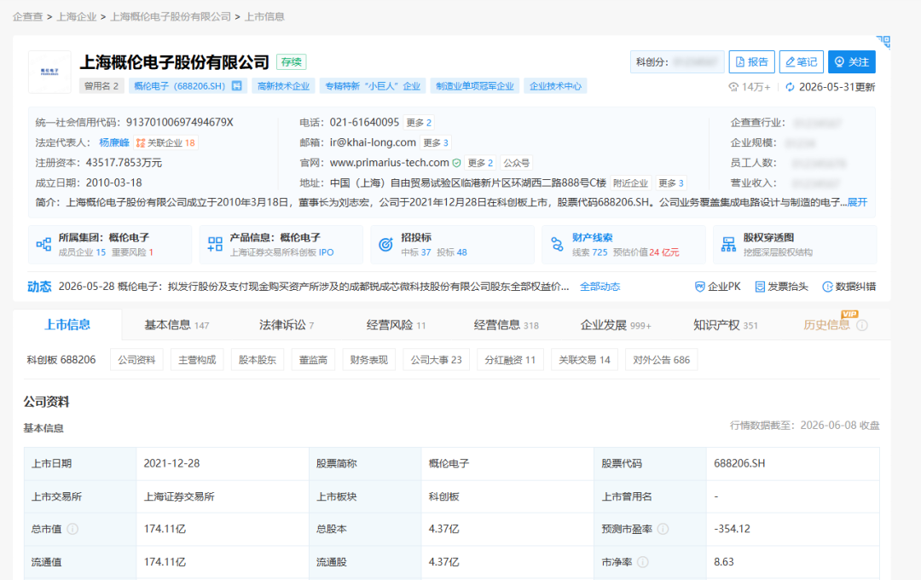The image size is (921, 580).
Task: Select the 董监高 sub-tab
Action: (x=313, y=360)
